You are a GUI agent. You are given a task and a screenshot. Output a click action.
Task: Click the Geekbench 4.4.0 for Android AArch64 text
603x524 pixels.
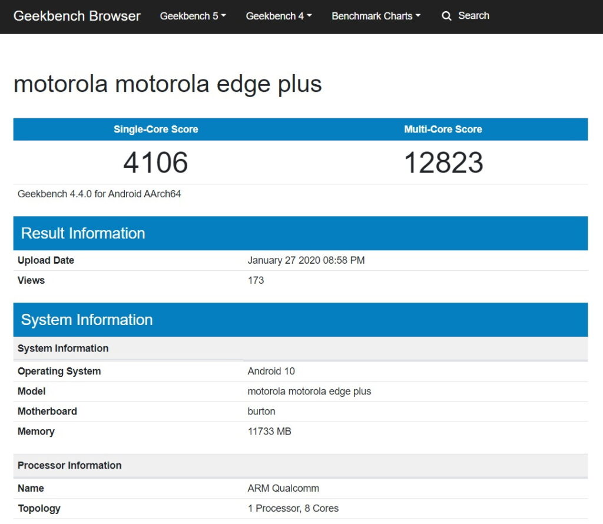point(99,194)
